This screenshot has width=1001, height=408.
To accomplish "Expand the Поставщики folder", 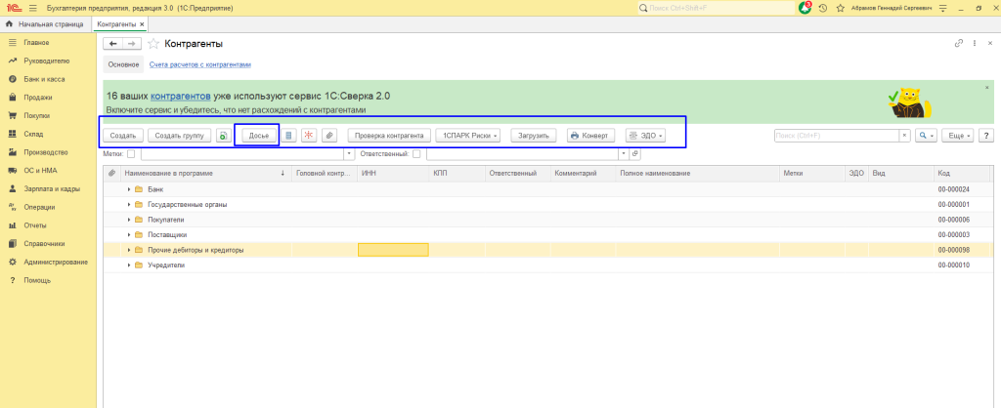I will pos(128,235).
